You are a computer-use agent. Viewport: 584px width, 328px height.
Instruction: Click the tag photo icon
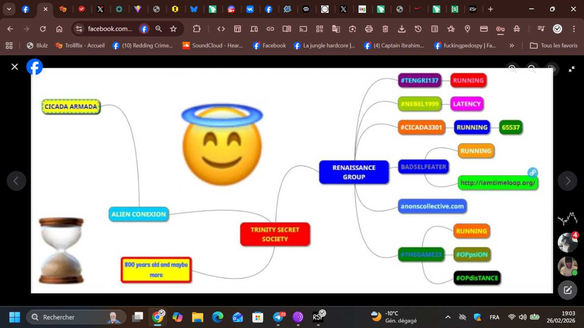(551, 69)
